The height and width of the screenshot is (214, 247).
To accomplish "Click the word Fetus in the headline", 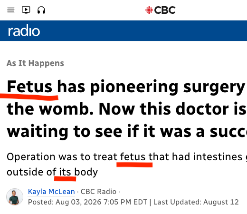I will [29, 87].
